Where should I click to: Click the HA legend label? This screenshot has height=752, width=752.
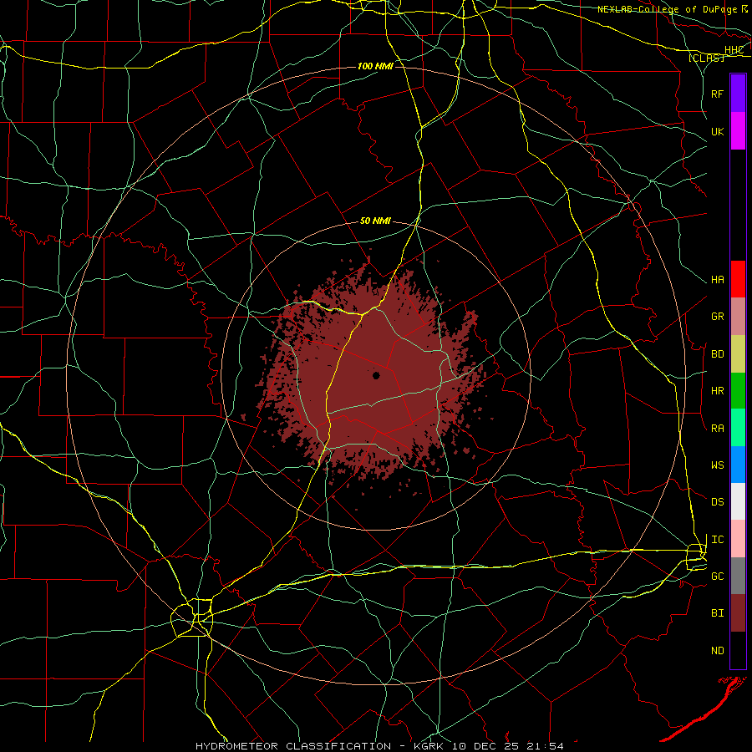[x=717, y=280]
